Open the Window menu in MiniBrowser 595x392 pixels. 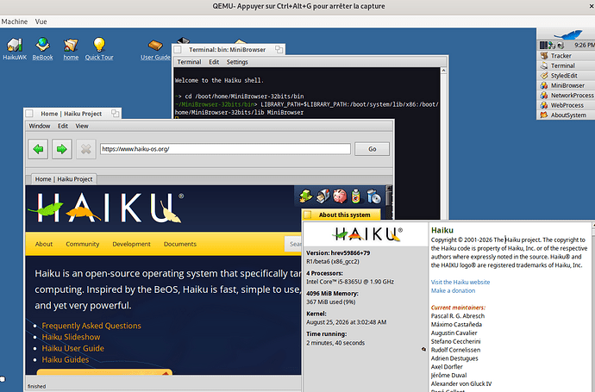(x=40, y=126)
